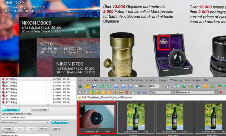
Task: Open the Werkzeuge menu
Action: [x=176, y=80]
